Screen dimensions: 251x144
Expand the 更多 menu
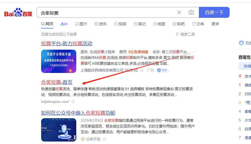215,24
